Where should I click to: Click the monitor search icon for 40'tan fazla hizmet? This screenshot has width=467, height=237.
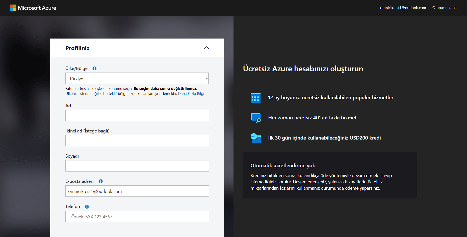point(256,118)
